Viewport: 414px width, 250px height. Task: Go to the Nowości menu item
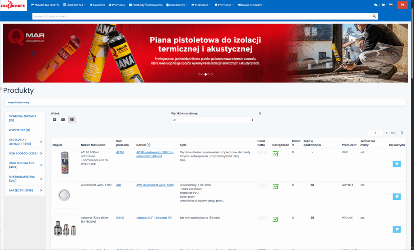pos(97,5)
